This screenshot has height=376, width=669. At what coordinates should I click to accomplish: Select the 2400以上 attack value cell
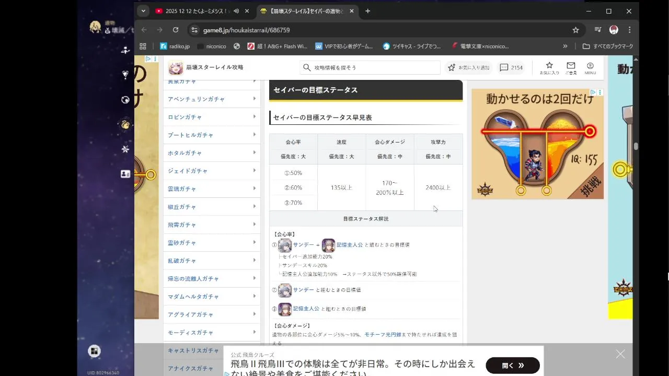(438, 187)
